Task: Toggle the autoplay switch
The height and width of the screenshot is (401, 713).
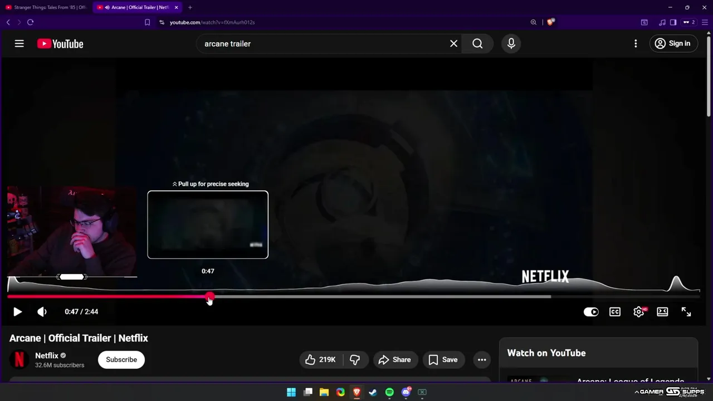Action: tap(591, 312)
